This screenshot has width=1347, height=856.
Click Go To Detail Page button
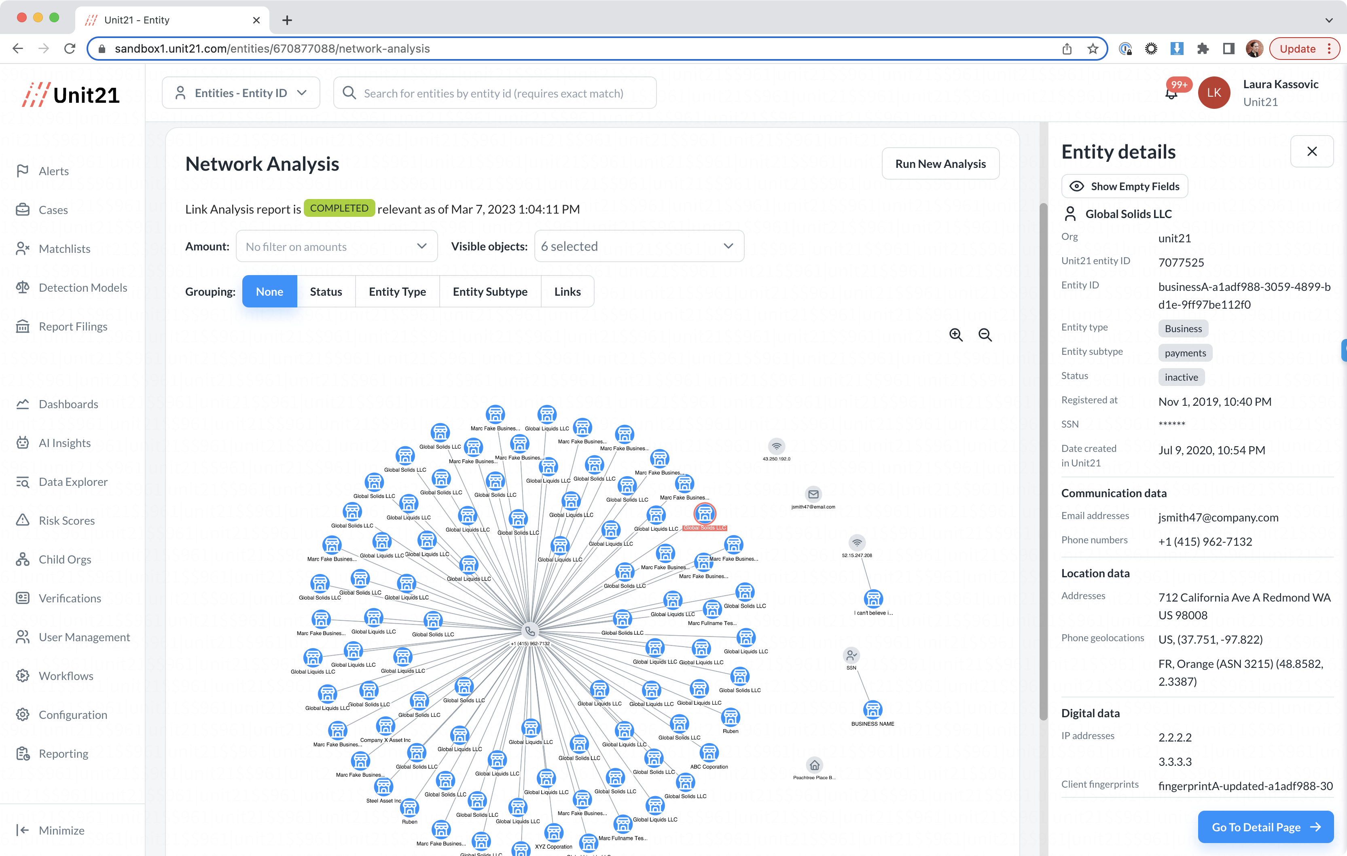(x=1265, y=826)
